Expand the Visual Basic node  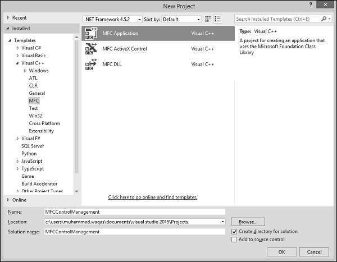[17, 56]
